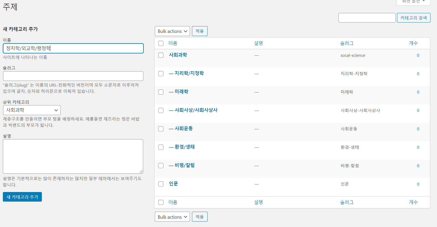Click the socal-science slug text
Screen dimensions: 437x227
353,55
